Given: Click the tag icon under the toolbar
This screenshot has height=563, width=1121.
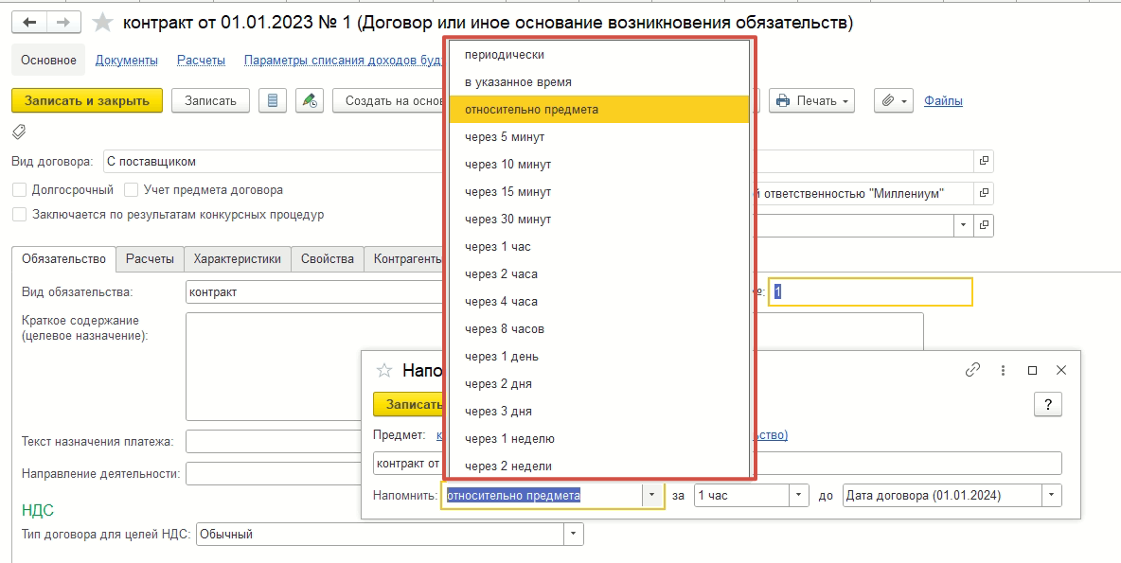Looking at the screenshot, I should click(19, 132).
